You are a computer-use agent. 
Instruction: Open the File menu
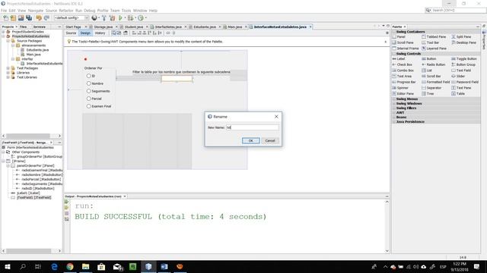click(x=4, y=11)
